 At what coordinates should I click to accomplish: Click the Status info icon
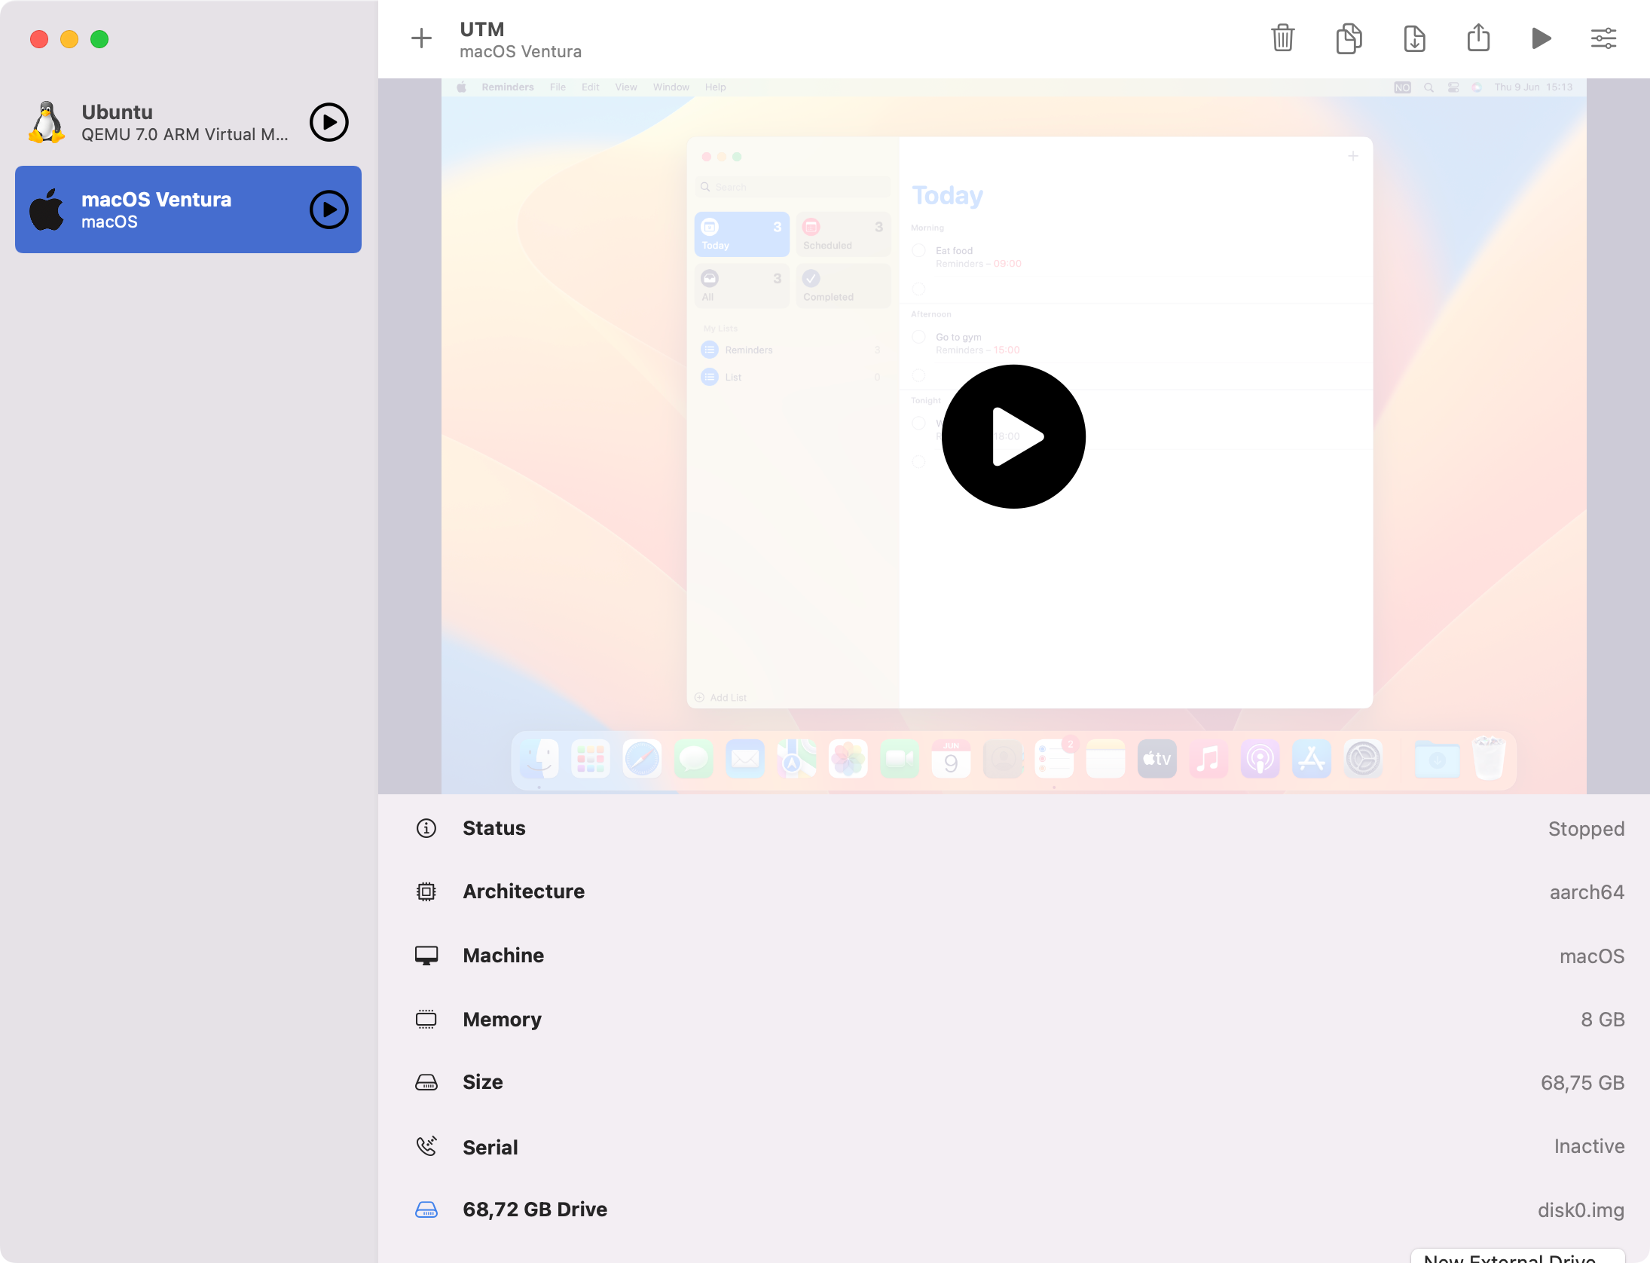coord(426,828)
